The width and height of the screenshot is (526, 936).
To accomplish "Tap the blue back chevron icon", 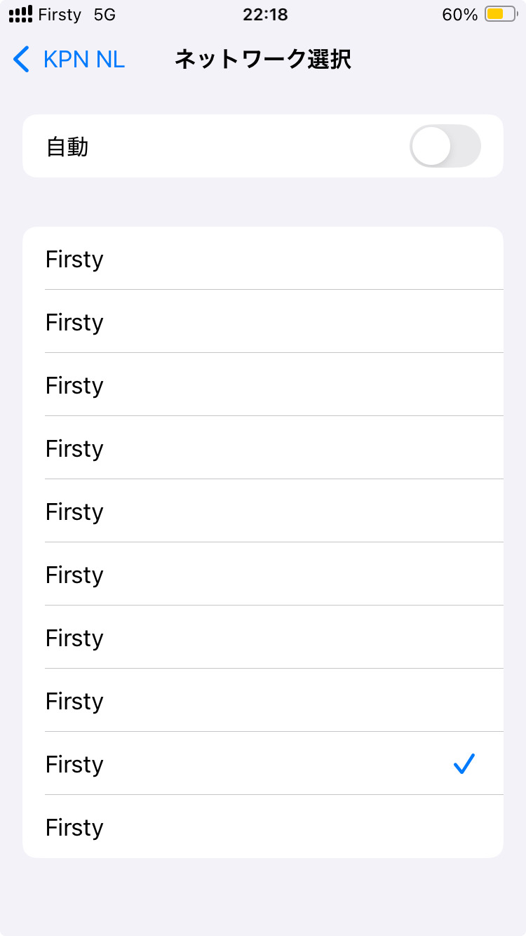I will pos(22,60).
